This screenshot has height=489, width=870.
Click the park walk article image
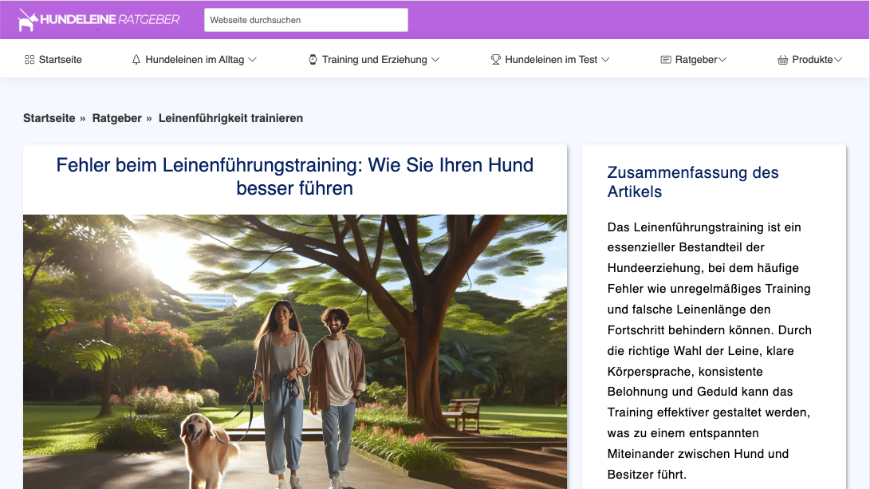pyautogui.click(x=293, y=351)
